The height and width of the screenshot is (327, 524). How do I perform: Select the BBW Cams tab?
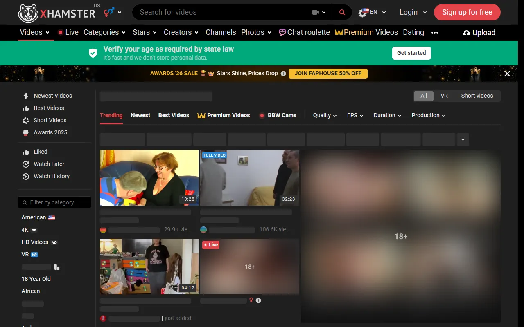(x=278, y=115)
